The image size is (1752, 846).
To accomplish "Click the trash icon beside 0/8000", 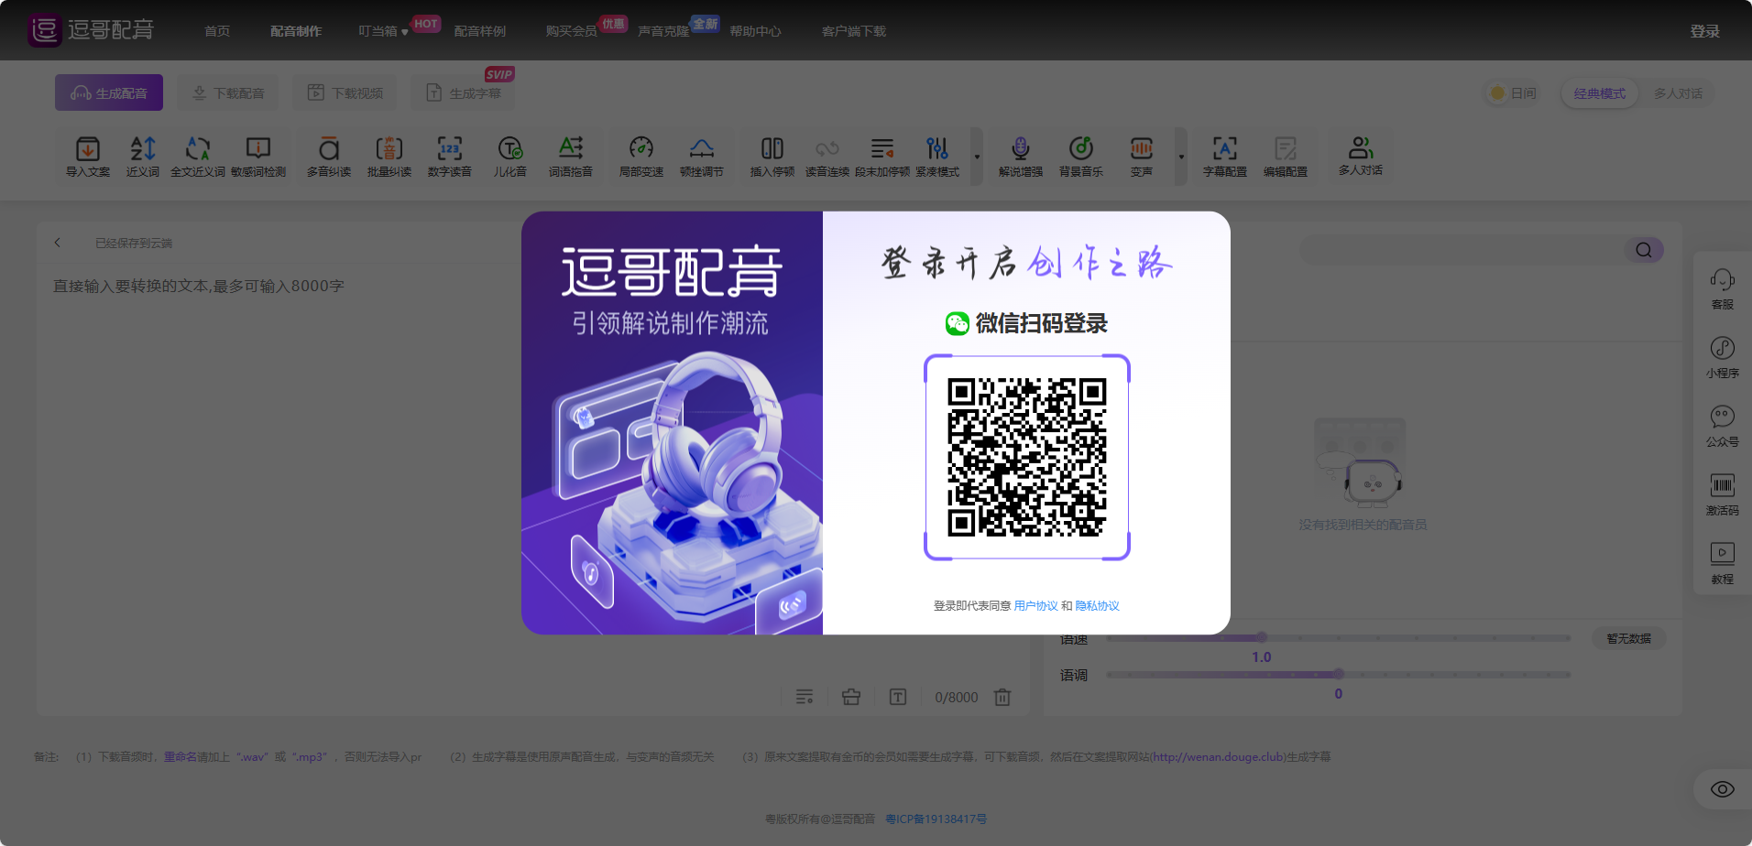I will [1002, 698].
